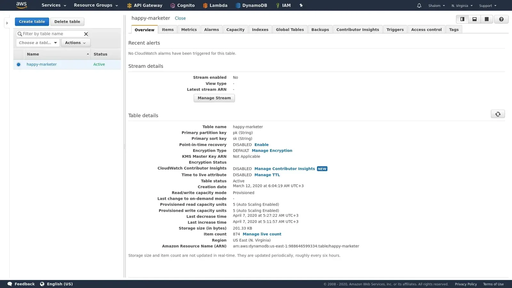Open Cognito shortcut in top bar
The width and height of the screenshot is (512, 288).
tap(182, 5)
